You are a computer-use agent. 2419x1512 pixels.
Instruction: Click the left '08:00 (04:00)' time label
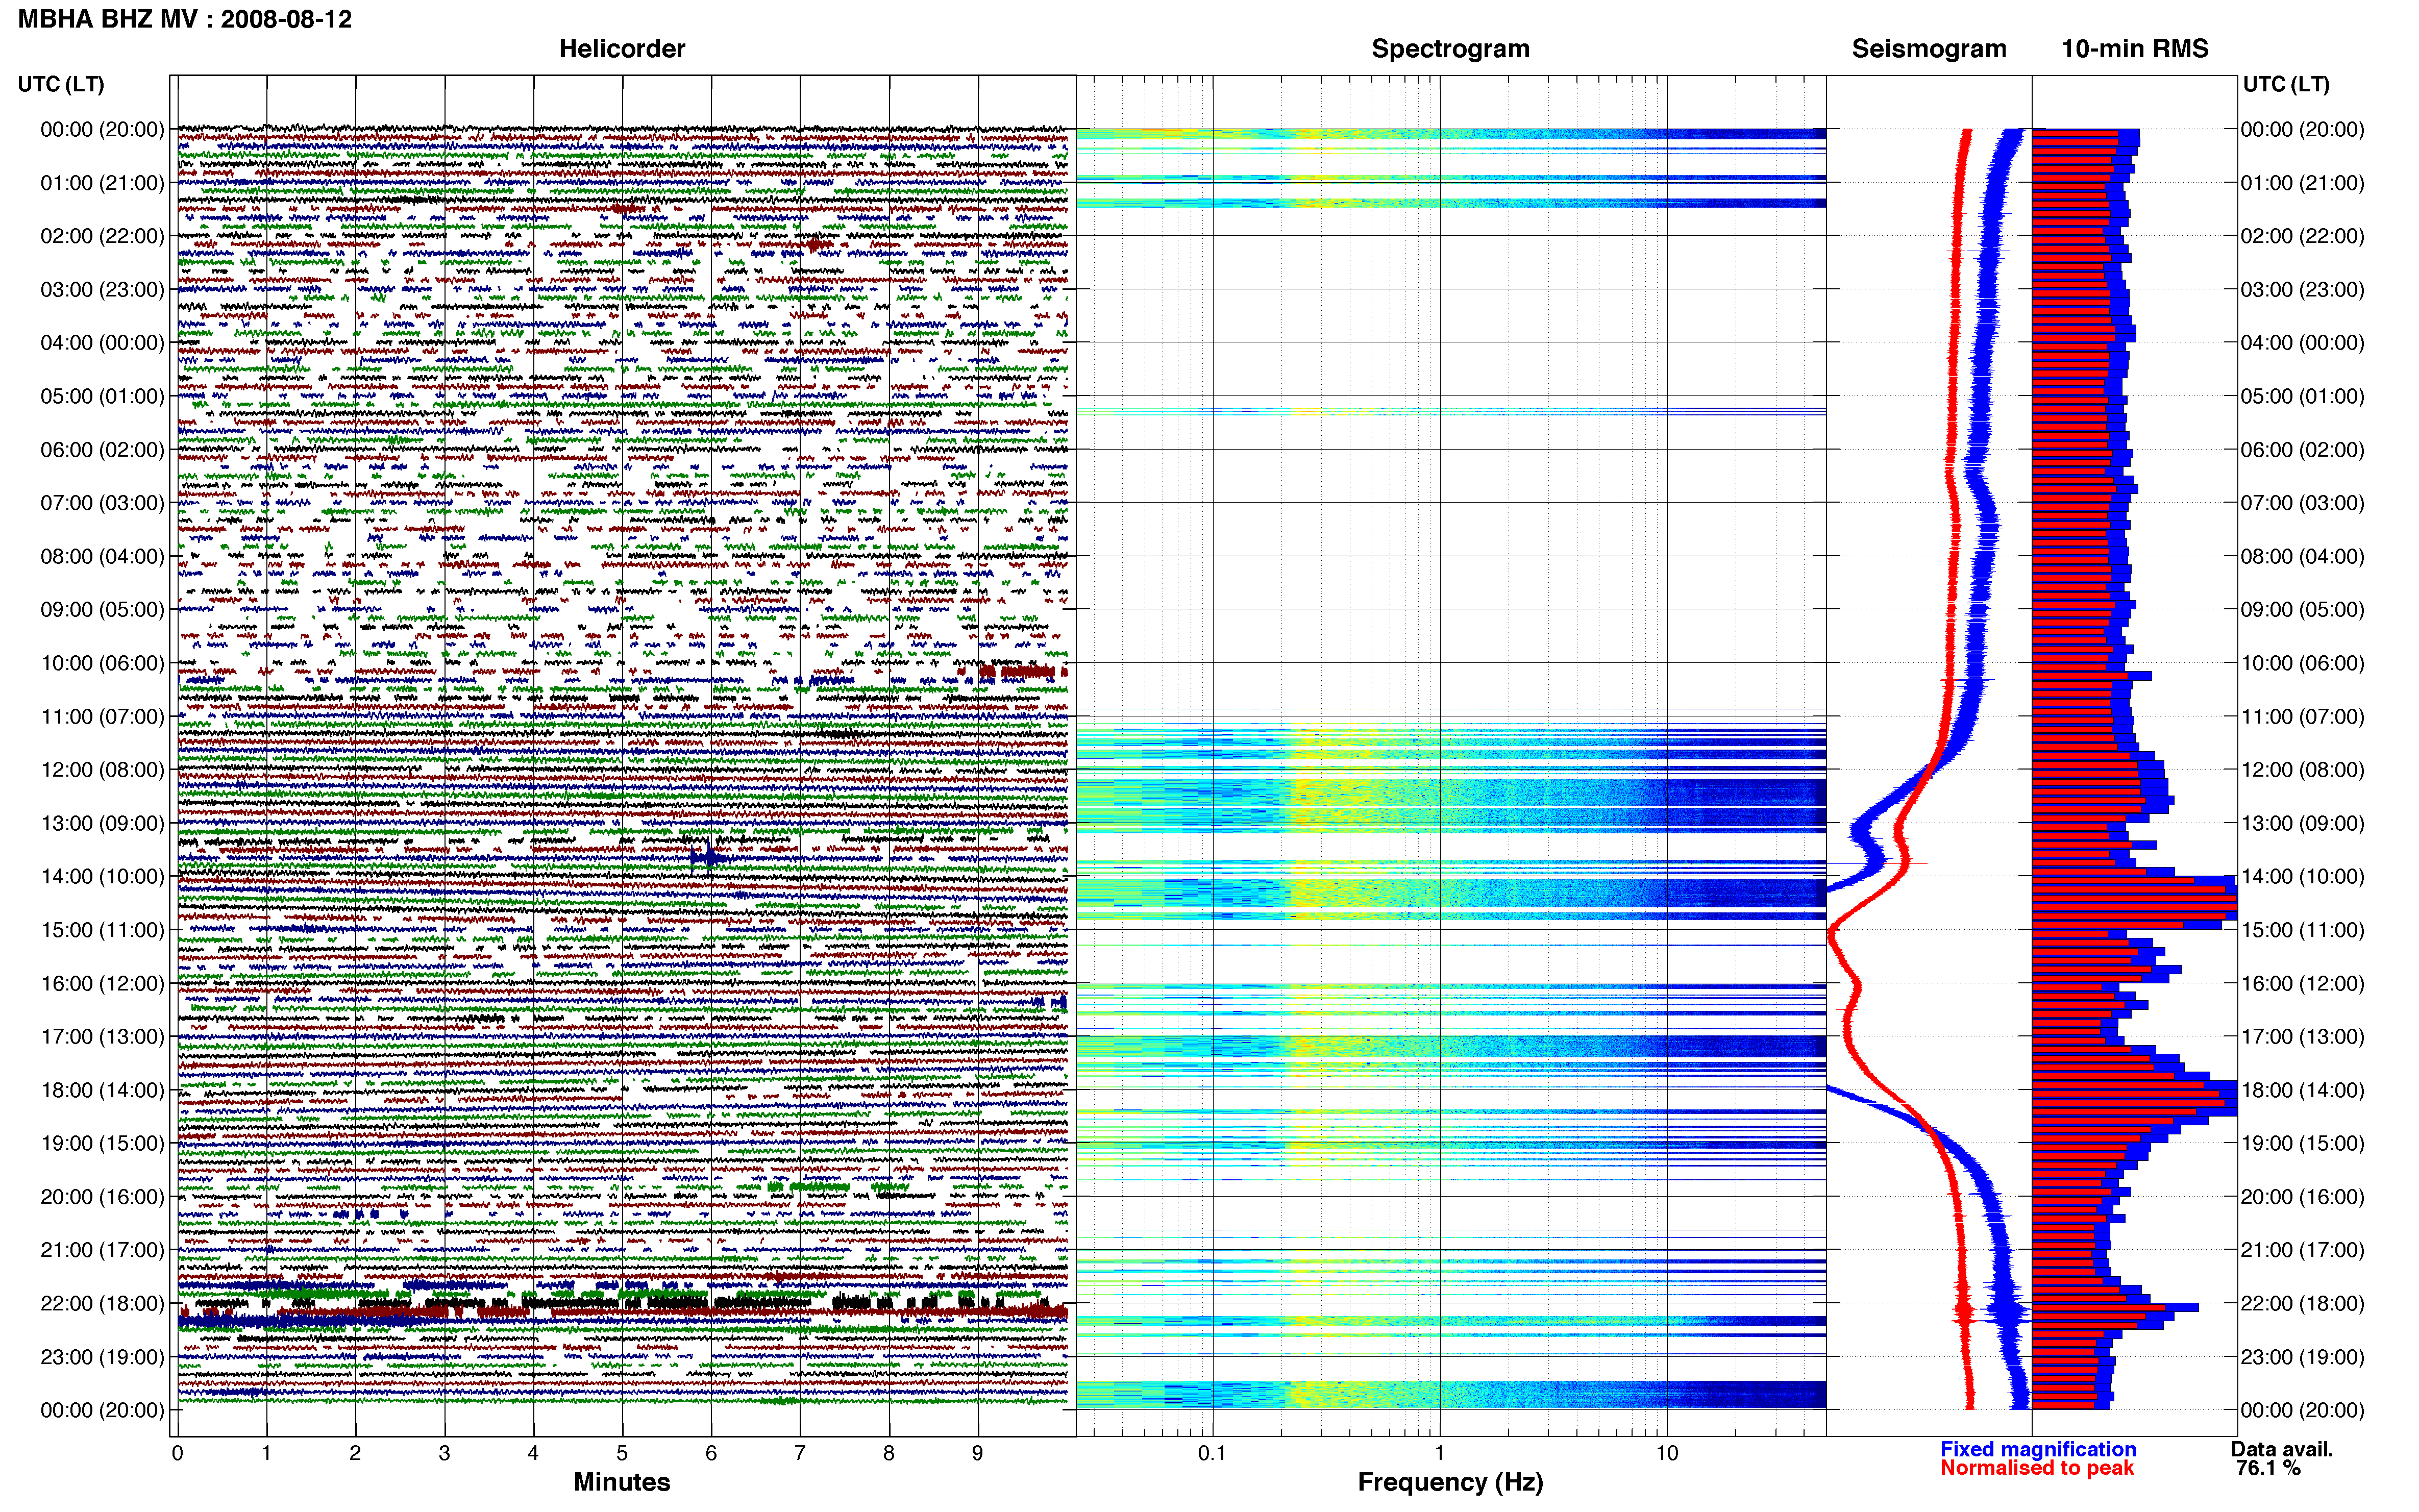click(102, 556)
